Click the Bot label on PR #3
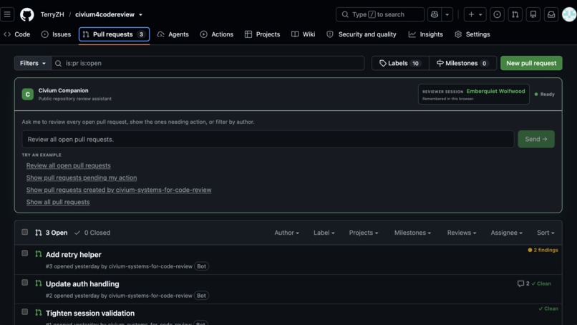 coord(202,266)
